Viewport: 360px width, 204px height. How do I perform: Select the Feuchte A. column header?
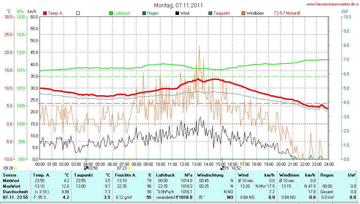pos(125,175)
